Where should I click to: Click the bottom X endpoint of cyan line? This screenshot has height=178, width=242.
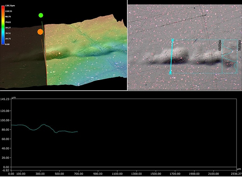171,73
